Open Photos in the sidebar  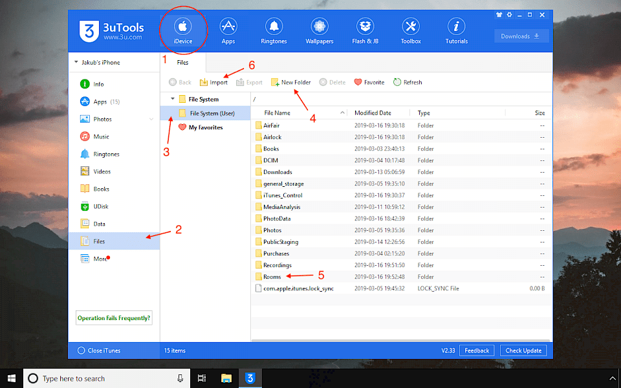(x=114, y=119)
